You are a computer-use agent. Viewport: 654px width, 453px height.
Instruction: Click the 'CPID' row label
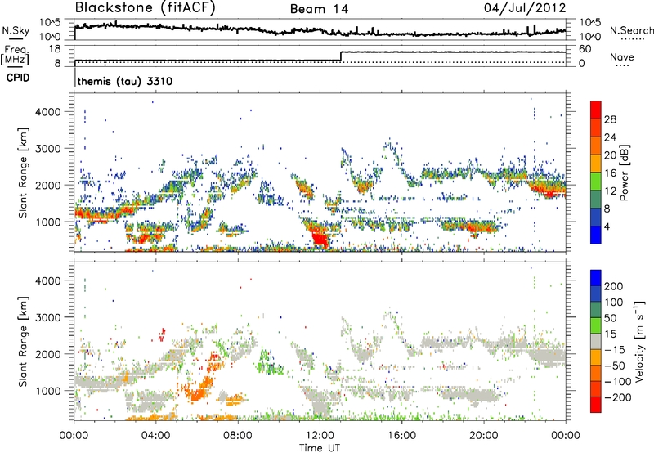click(18, 78)
